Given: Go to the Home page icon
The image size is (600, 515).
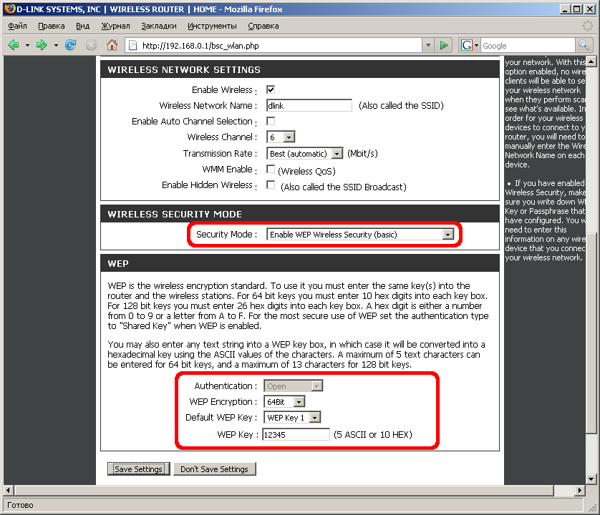Looking at the screenshot, I should click(x=112, y=45).
